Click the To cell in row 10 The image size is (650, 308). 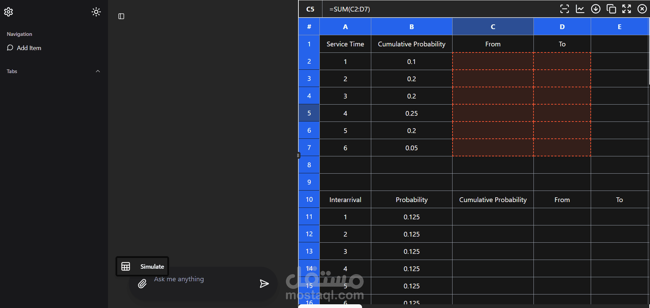[x=620, y=200]
